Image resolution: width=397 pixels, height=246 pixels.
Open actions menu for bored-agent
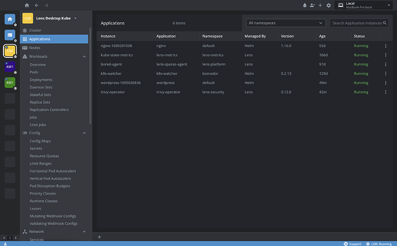385,64
